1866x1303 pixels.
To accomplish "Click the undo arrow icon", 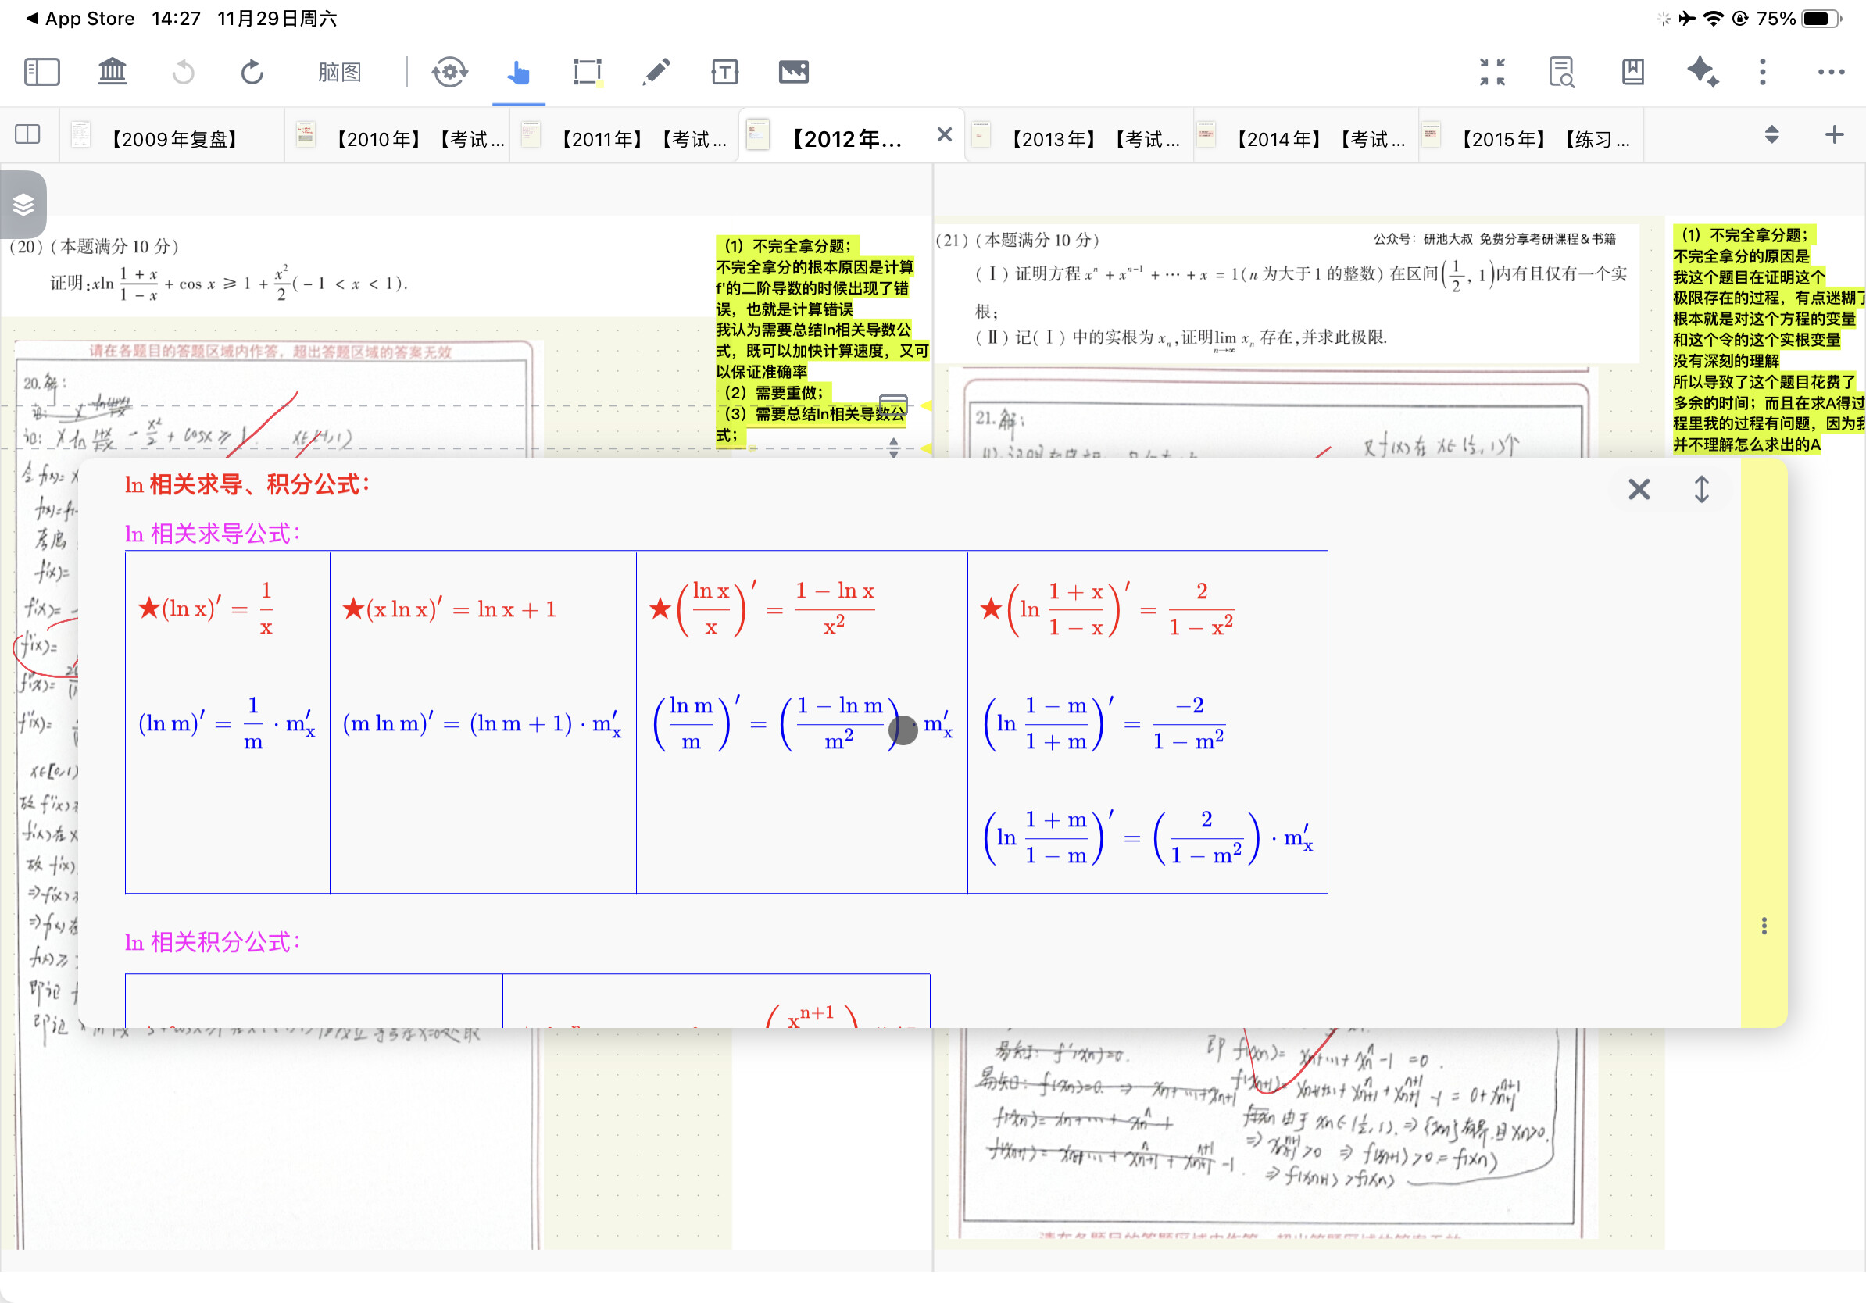I will point(184,72).
